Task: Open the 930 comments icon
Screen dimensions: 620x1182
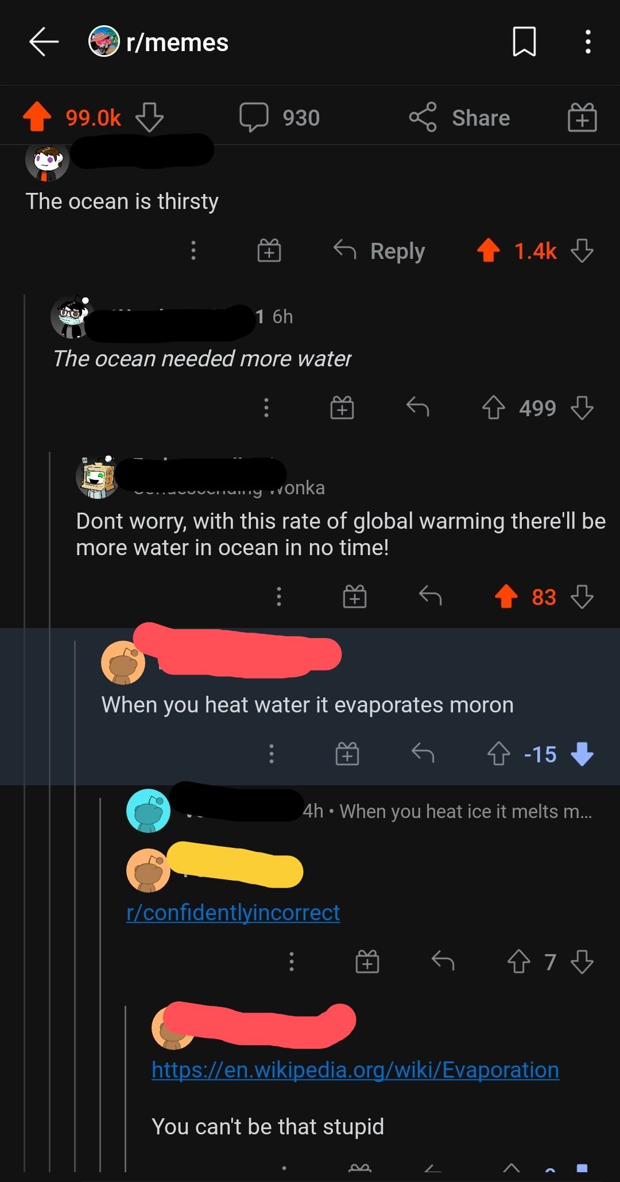Action: (x=254, y=117)
